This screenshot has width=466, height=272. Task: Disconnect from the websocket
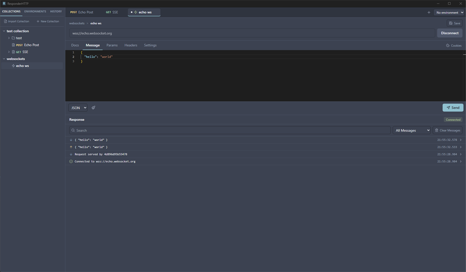tap(450, 33)
